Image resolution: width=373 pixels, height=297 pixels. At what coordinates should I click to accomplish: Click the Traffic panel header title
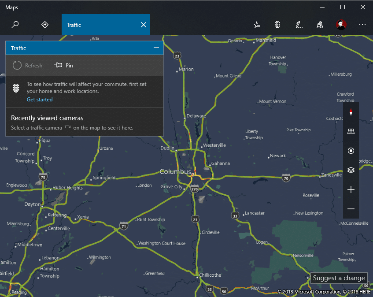(18, 48)
